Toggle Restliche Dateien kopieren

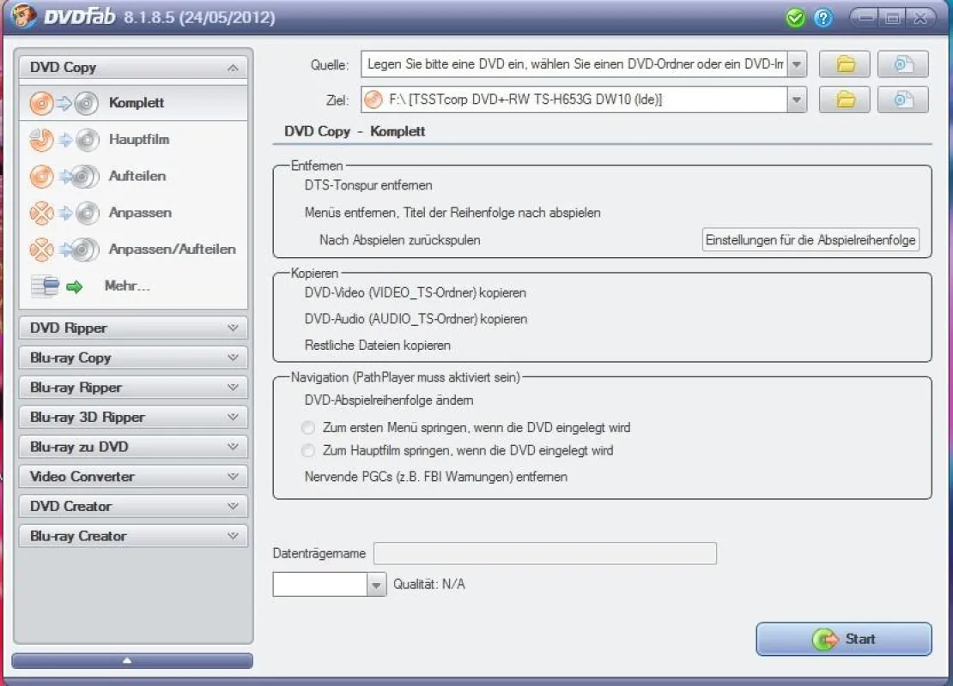378,345
